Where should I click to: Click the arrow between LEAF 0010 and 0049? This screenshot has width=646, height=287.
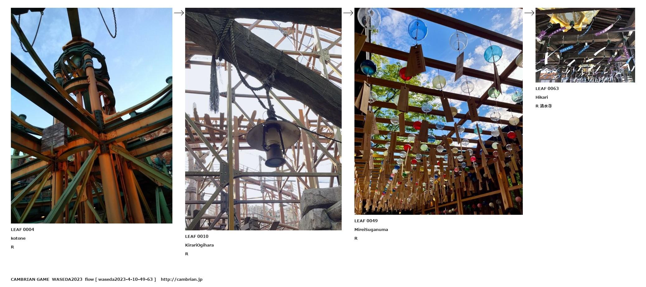348,13
